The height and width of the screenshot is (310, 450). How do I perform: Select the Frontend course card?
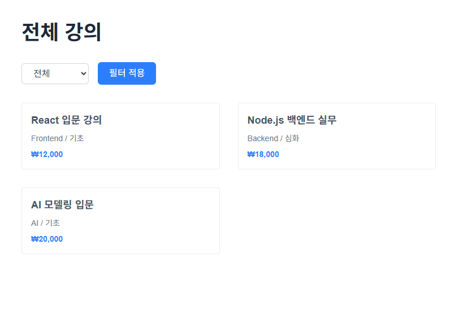pos(121,136)
